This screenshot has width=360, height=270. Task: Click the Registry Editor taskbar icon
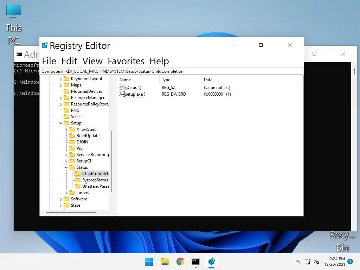coord(211,262)
